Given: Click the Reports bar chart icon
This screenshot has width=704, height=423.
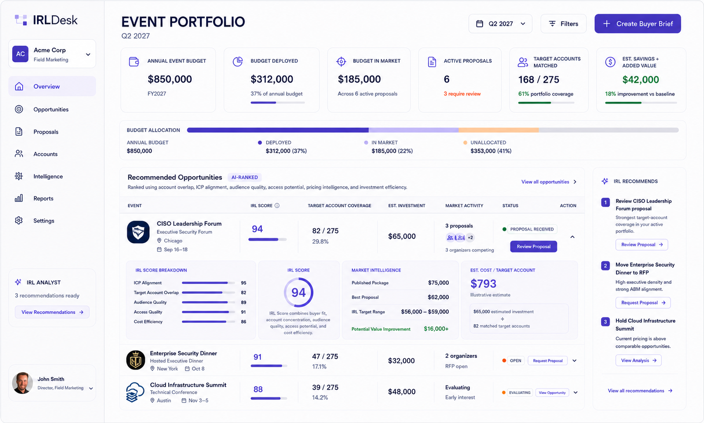Looking at the screenshot, I should point(19,198).
